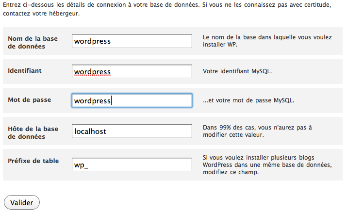The height and width of the screenshot is (213, 347).
Task: Click into the Mot de passe field
Action: [132, 100]
